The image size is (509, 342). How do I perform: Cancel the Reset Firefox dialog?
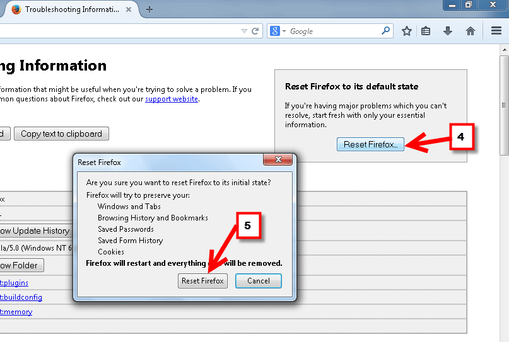point(259,281)
